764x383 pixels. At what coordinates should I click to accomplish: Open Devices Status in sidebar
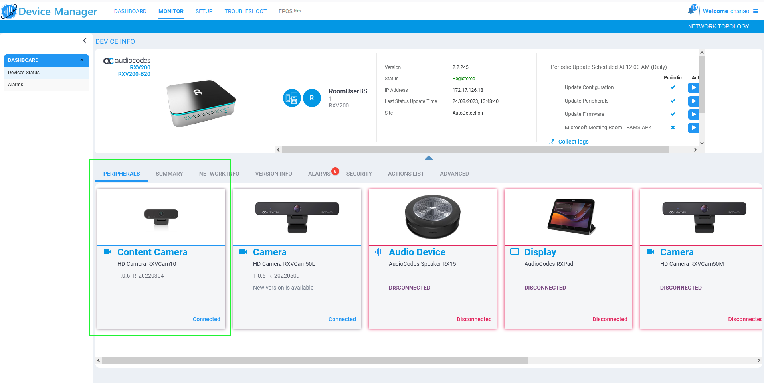point(46,73)
